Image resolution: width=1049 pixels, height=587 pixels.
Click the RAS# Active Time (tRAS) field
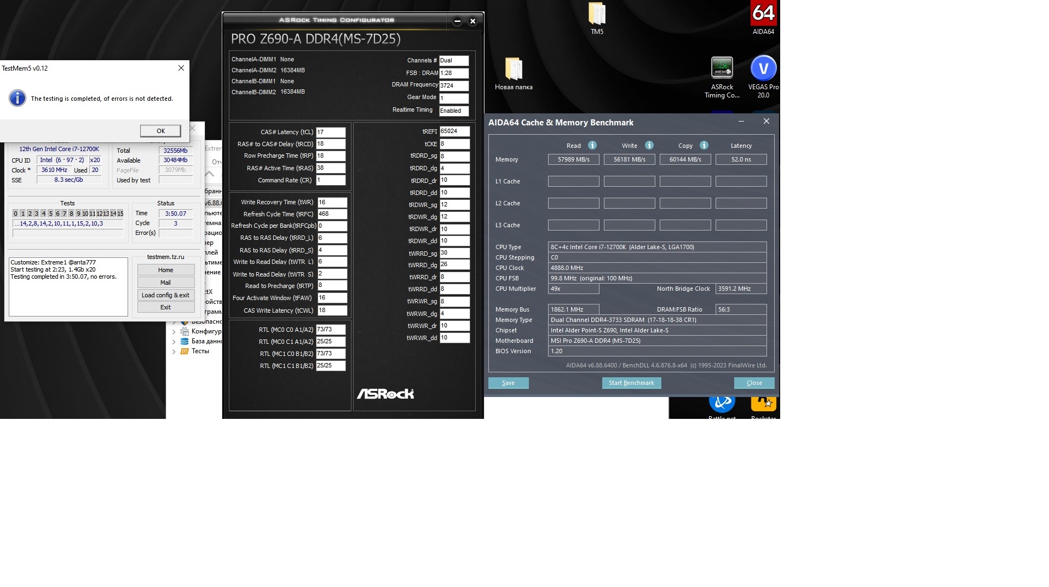(x=331, y=168)
